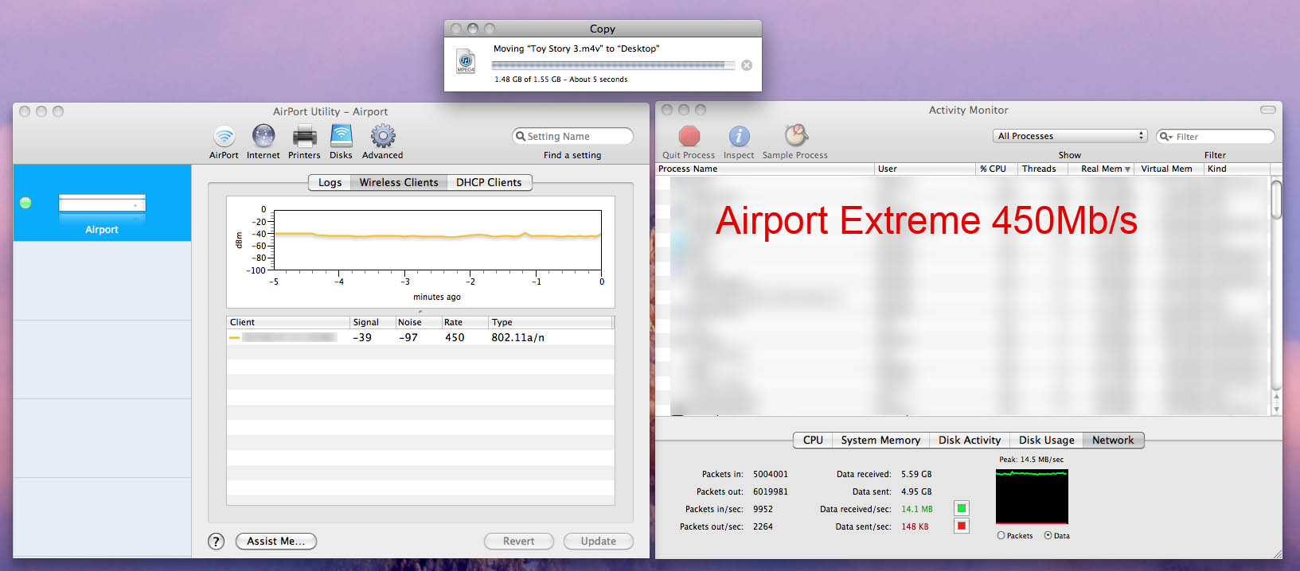Open the Disks toolbar icon
The height and width of the screenshot is (571, 1300).
click(x=342, y=136)
